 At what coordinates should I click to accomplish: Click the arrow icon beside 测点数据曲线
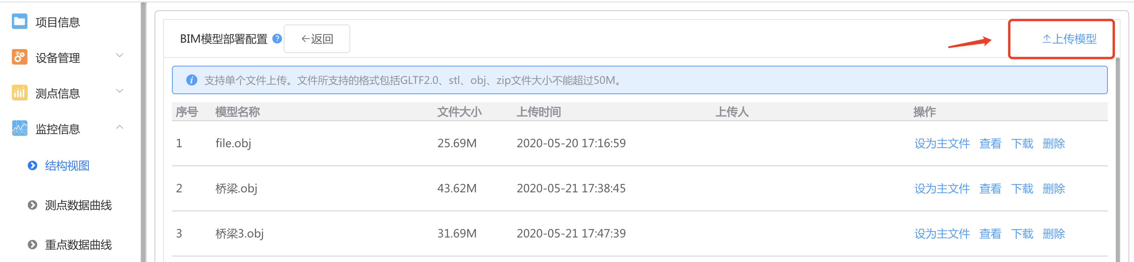pos(32,205)
